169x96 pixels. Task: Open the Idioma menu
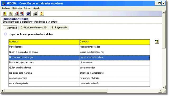[x=27, y=8]
